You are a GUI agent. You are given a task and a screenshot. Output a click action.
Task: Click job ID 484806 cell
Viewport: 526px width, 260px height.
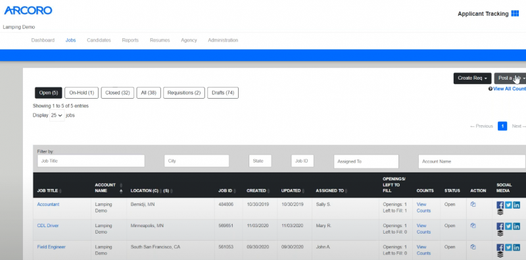226,204
